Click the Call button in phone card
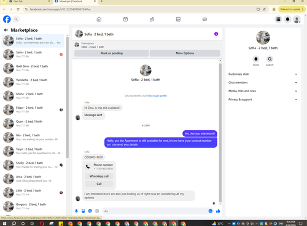Viewport: 307px width, 226px height. pos(99,184)
